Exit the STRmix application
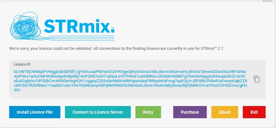The height and width of the screenshot is (128, 276). coord(254,112)
